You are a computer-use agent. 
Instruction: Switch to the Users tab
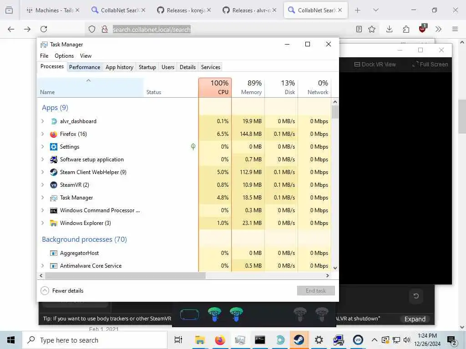pyautogui.click(x=168, y=67)
